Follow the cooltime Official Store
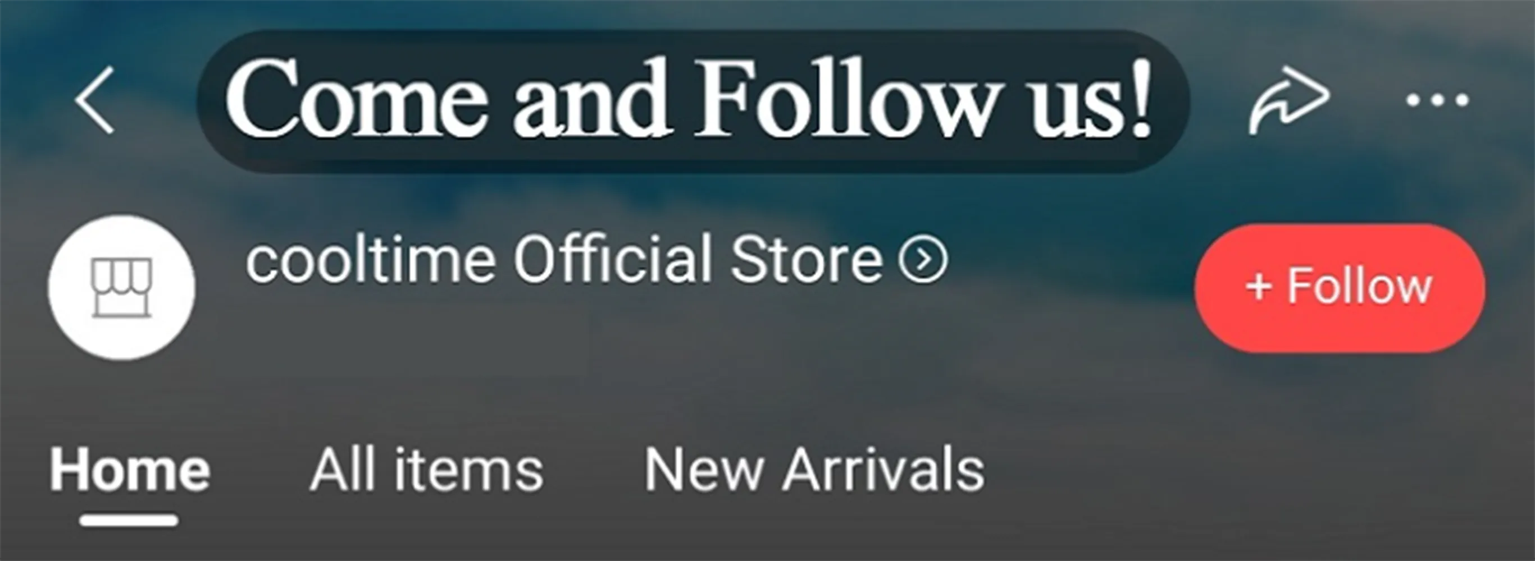 pos(1340,288)
